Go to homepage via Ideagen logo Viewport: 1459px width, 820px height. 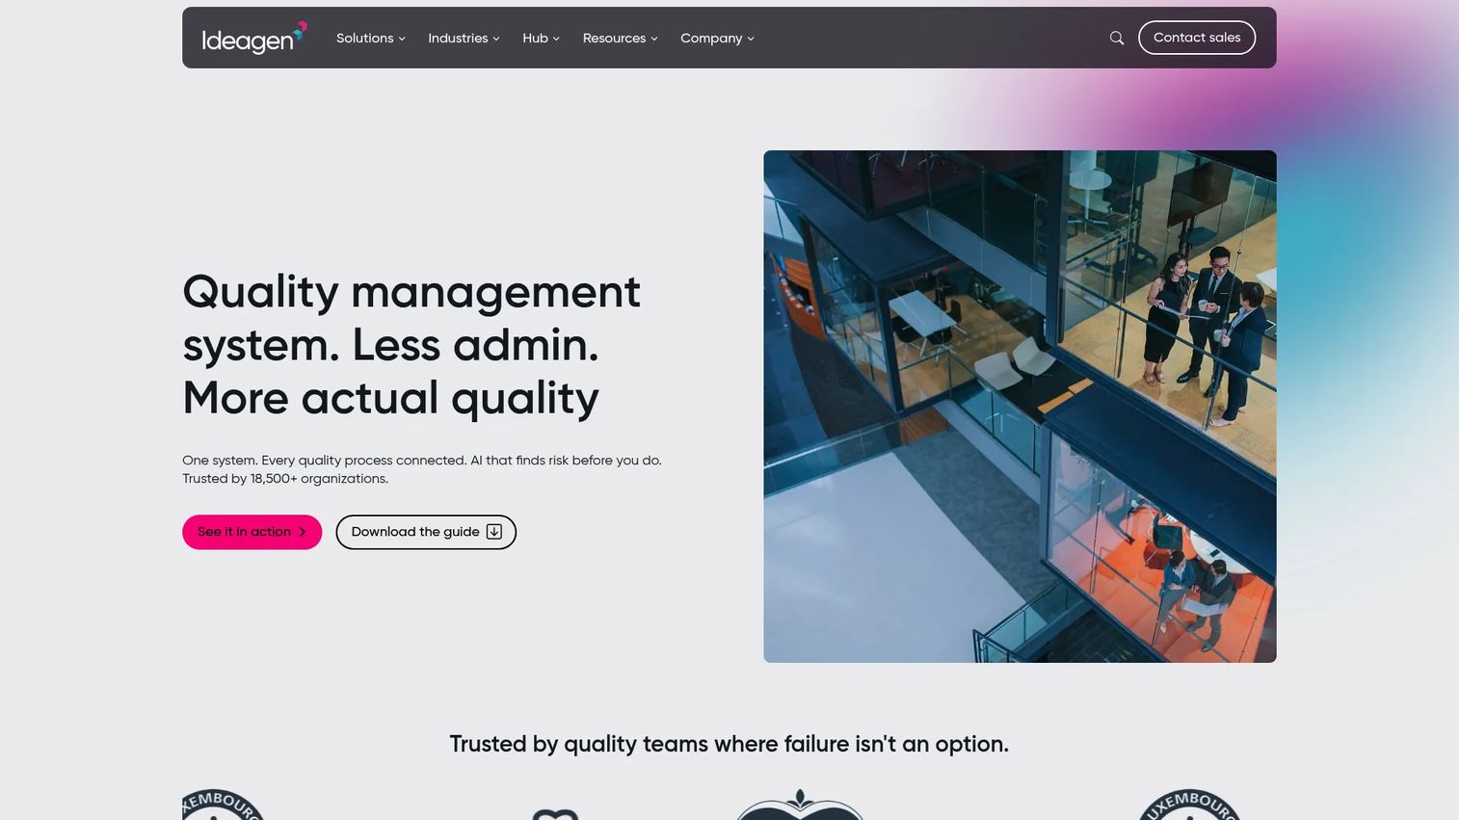pos(254,39)
